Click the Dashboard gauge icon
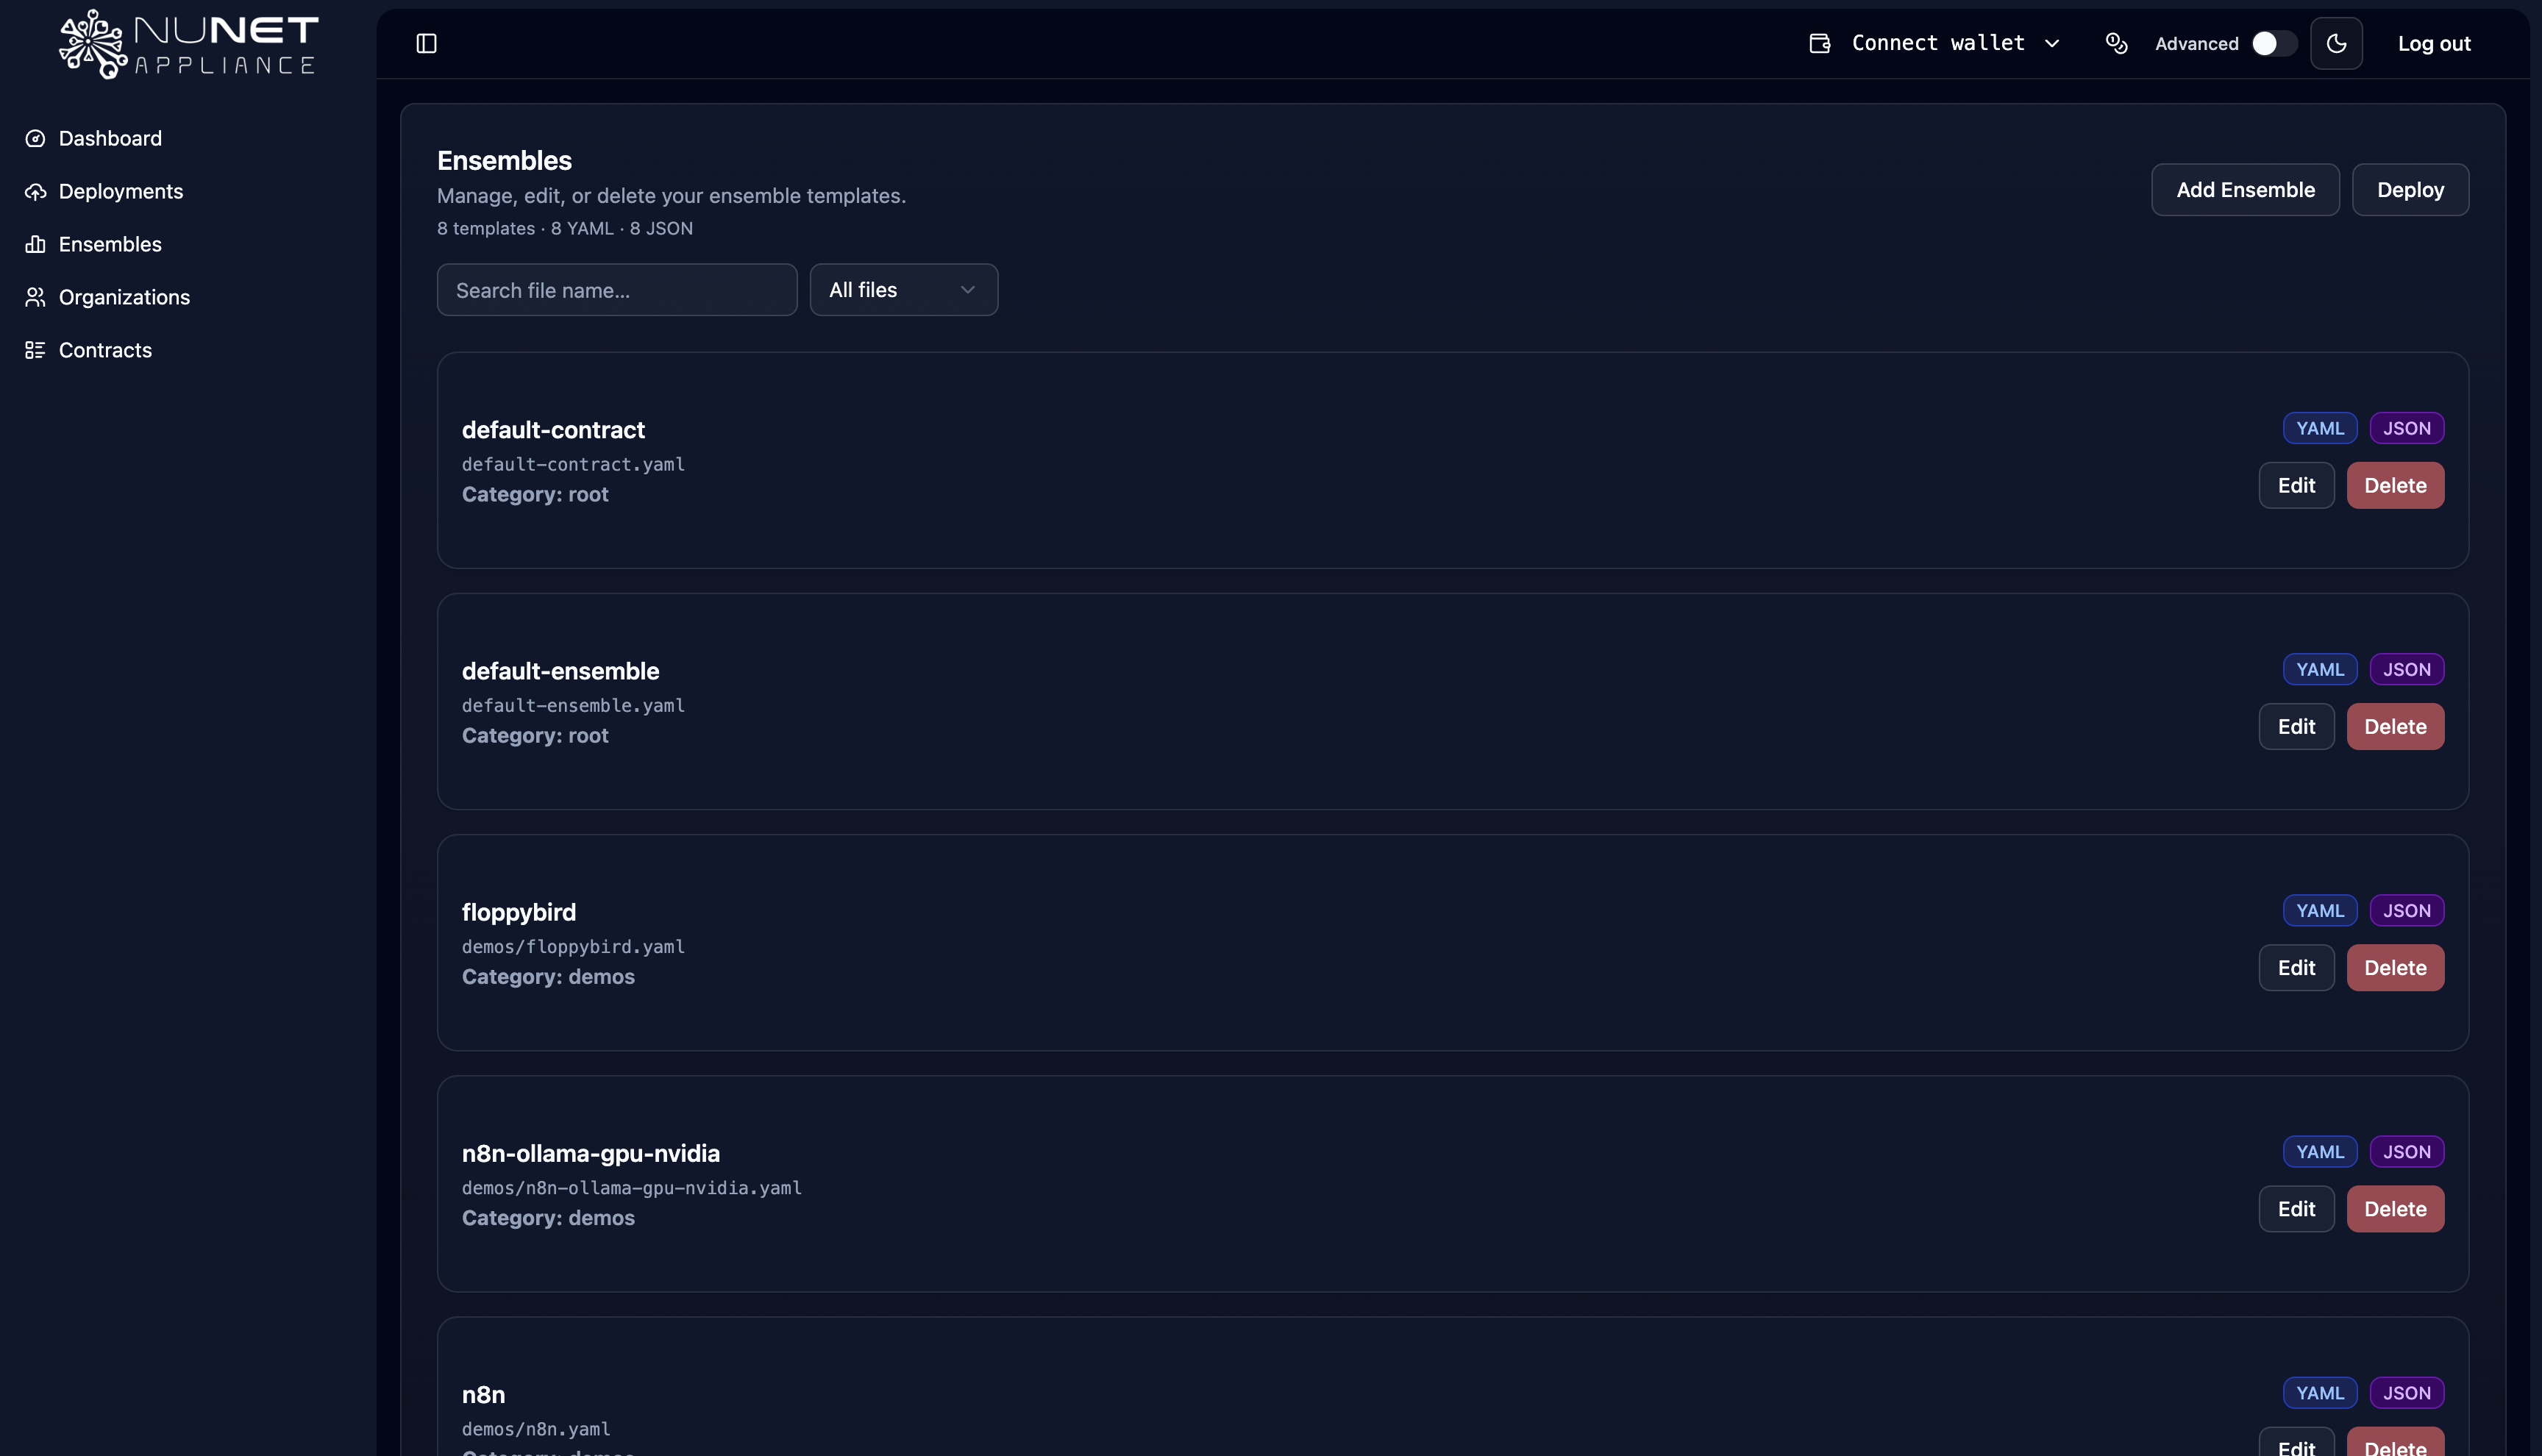Screen dimensions: 2542x1456 coord(35,138)
